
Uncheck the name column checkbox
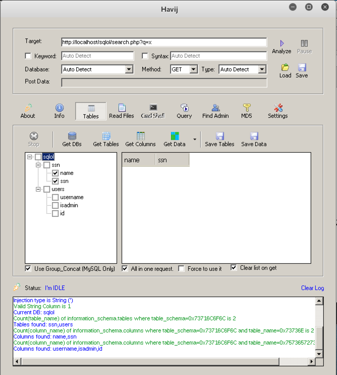(x=55, y=173)
